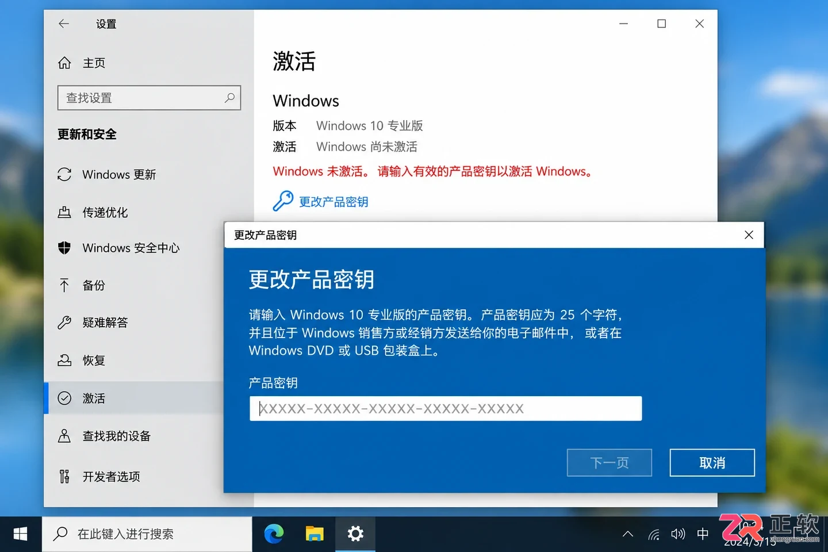Viewport: 828px width, 552px height.
Task: Maximize the Settings window
Action: coord(662,24)
